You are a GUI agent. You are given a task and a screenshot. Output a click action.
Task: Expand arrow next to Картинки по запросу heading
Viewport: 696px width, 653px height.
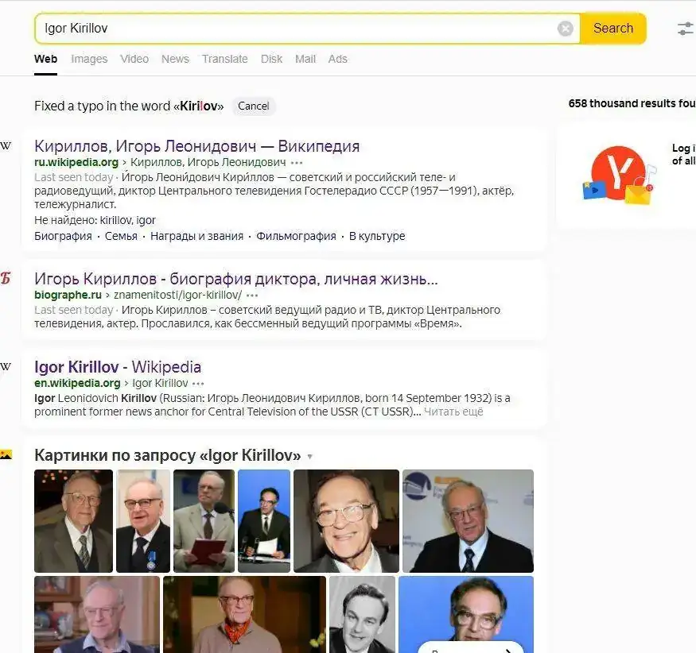[x=310, y=457]
